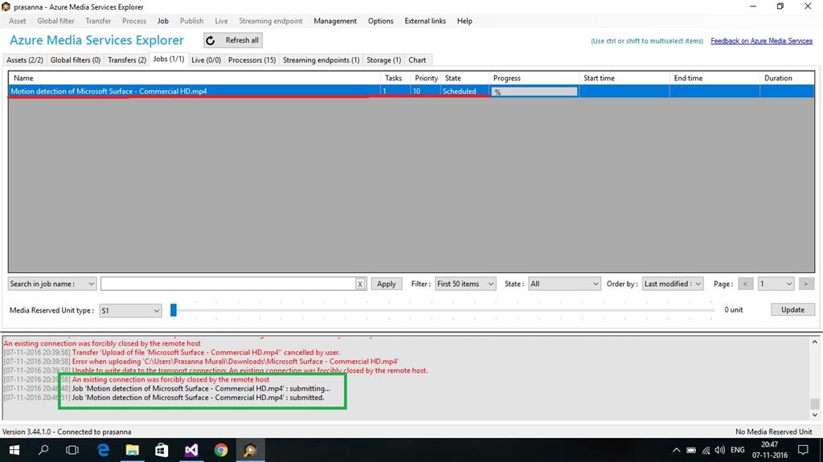Click the job's progress bar
Screen dimensions: 823x462
(534, 92)
